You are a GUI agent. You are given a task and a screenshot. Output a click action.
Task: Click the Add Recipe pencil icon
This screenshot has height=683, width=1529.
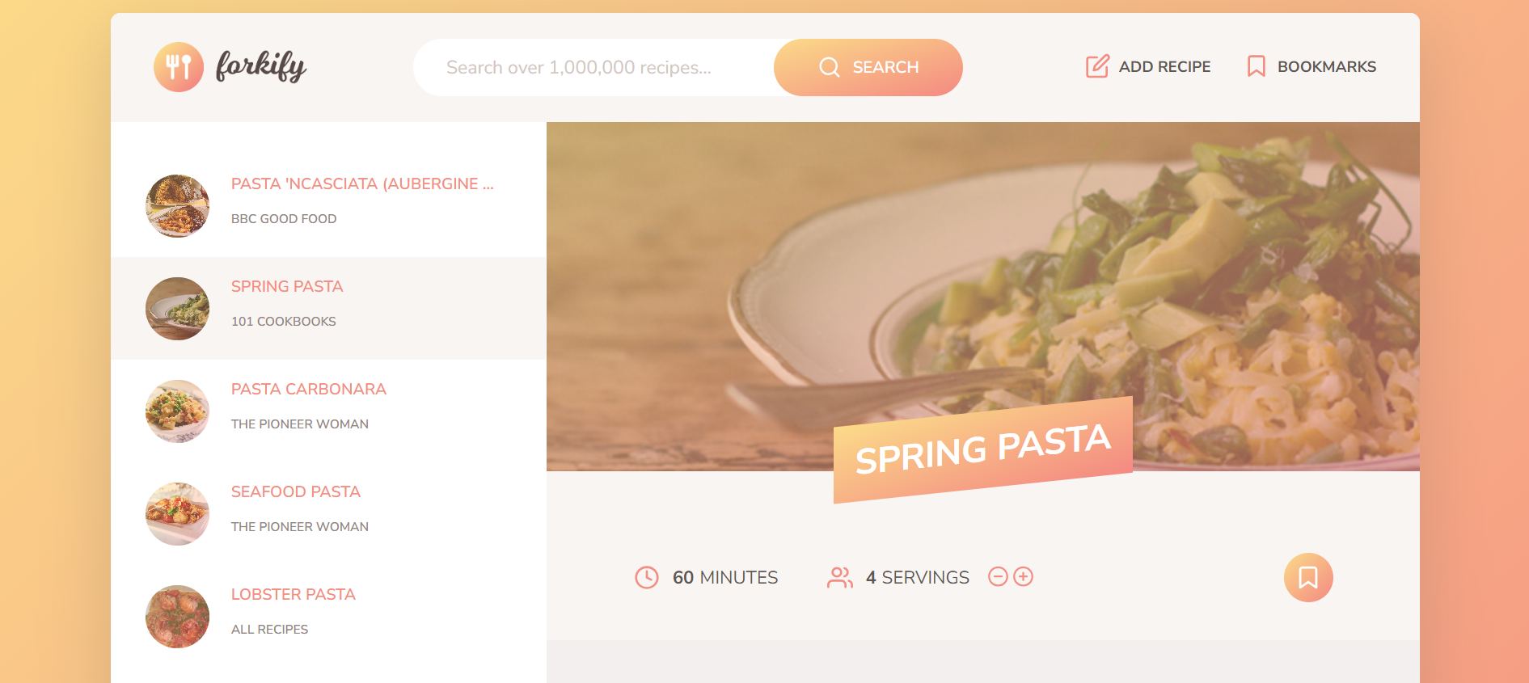coord(1097,66)
